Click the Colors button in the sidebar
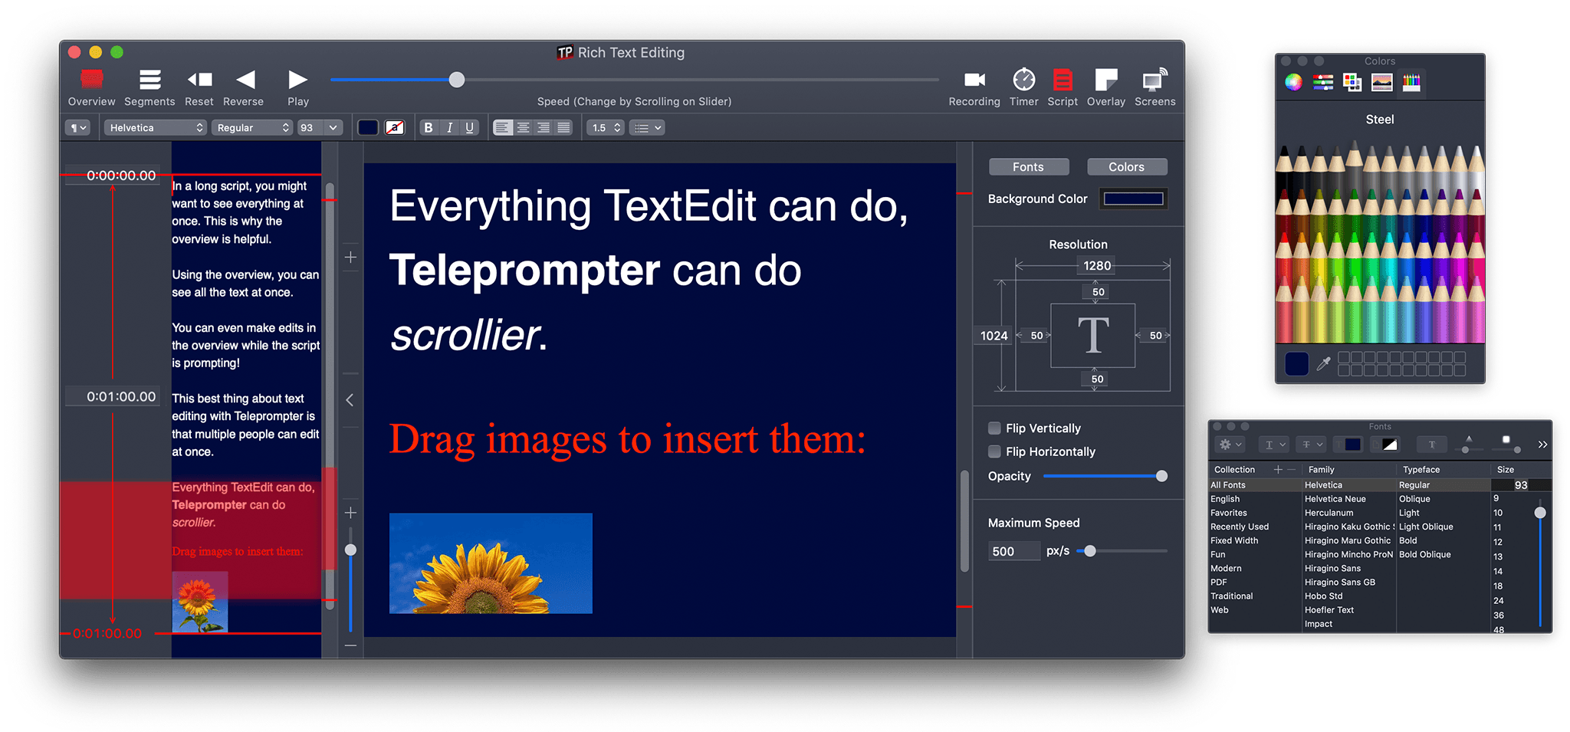 coord(1126,167)
